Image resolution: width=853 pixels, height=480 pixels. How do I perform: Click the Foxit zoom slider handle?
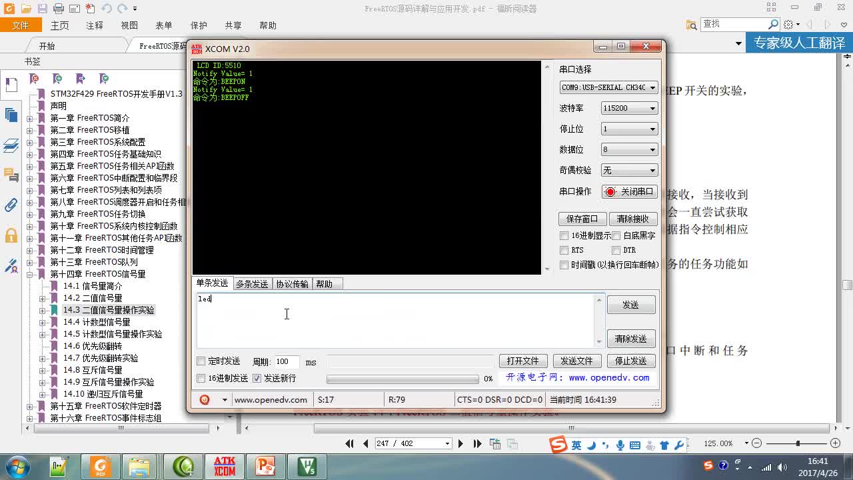coord(798,443)
